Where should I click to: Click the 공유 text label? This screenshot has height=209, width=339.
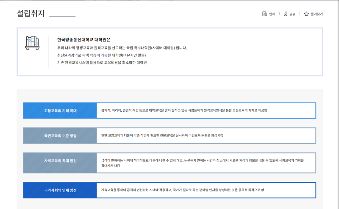click(x=292, y=14)
